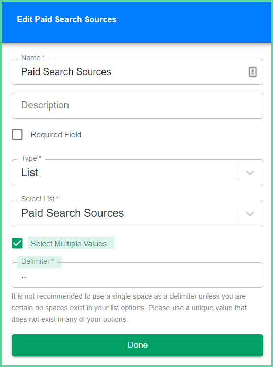
Task: Click the Select List field label
Action: [40, 199]
